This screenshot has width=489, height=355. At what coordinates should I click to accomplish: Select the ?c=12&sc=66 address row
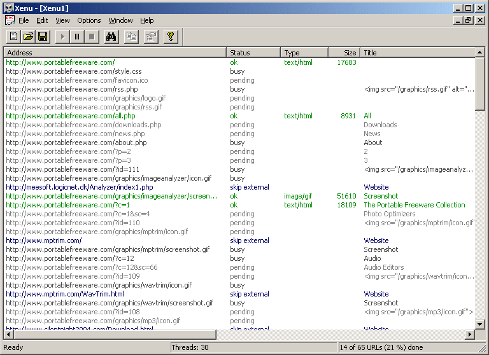[x=239, y=267]
